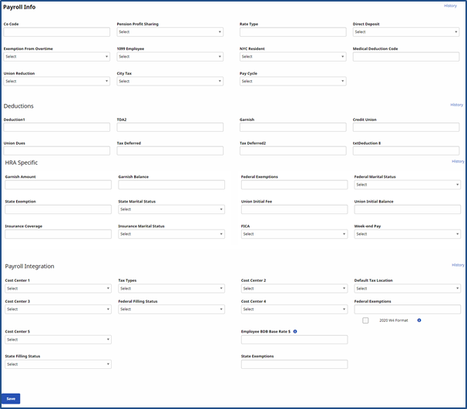Open History link for HRA Specific
467x409 pixels.
pos(458,162)
